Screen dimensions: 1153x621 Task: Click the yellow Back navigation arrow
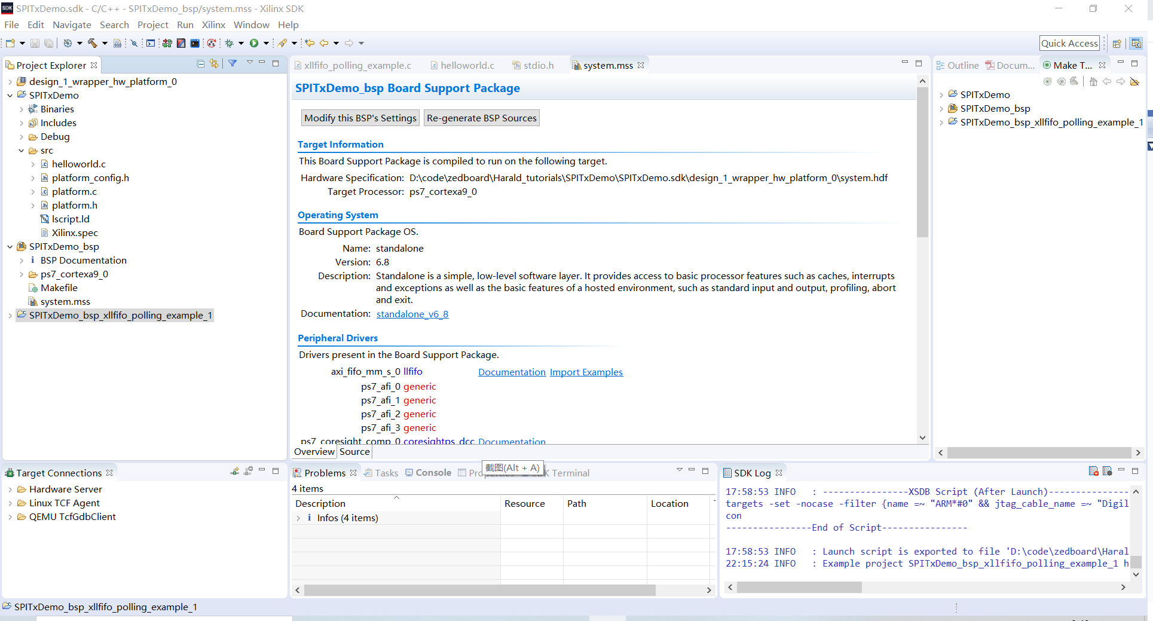point(324,43)
